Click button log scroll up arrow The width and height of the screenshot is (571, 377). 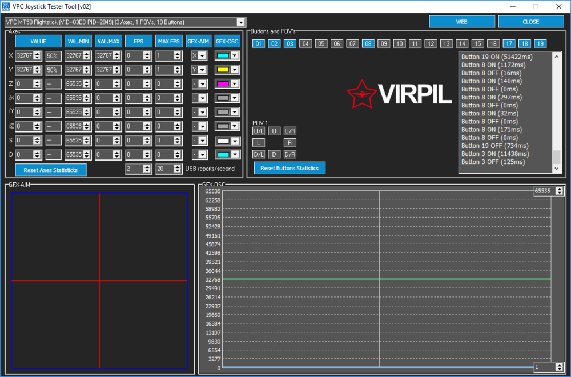point(556,57)
